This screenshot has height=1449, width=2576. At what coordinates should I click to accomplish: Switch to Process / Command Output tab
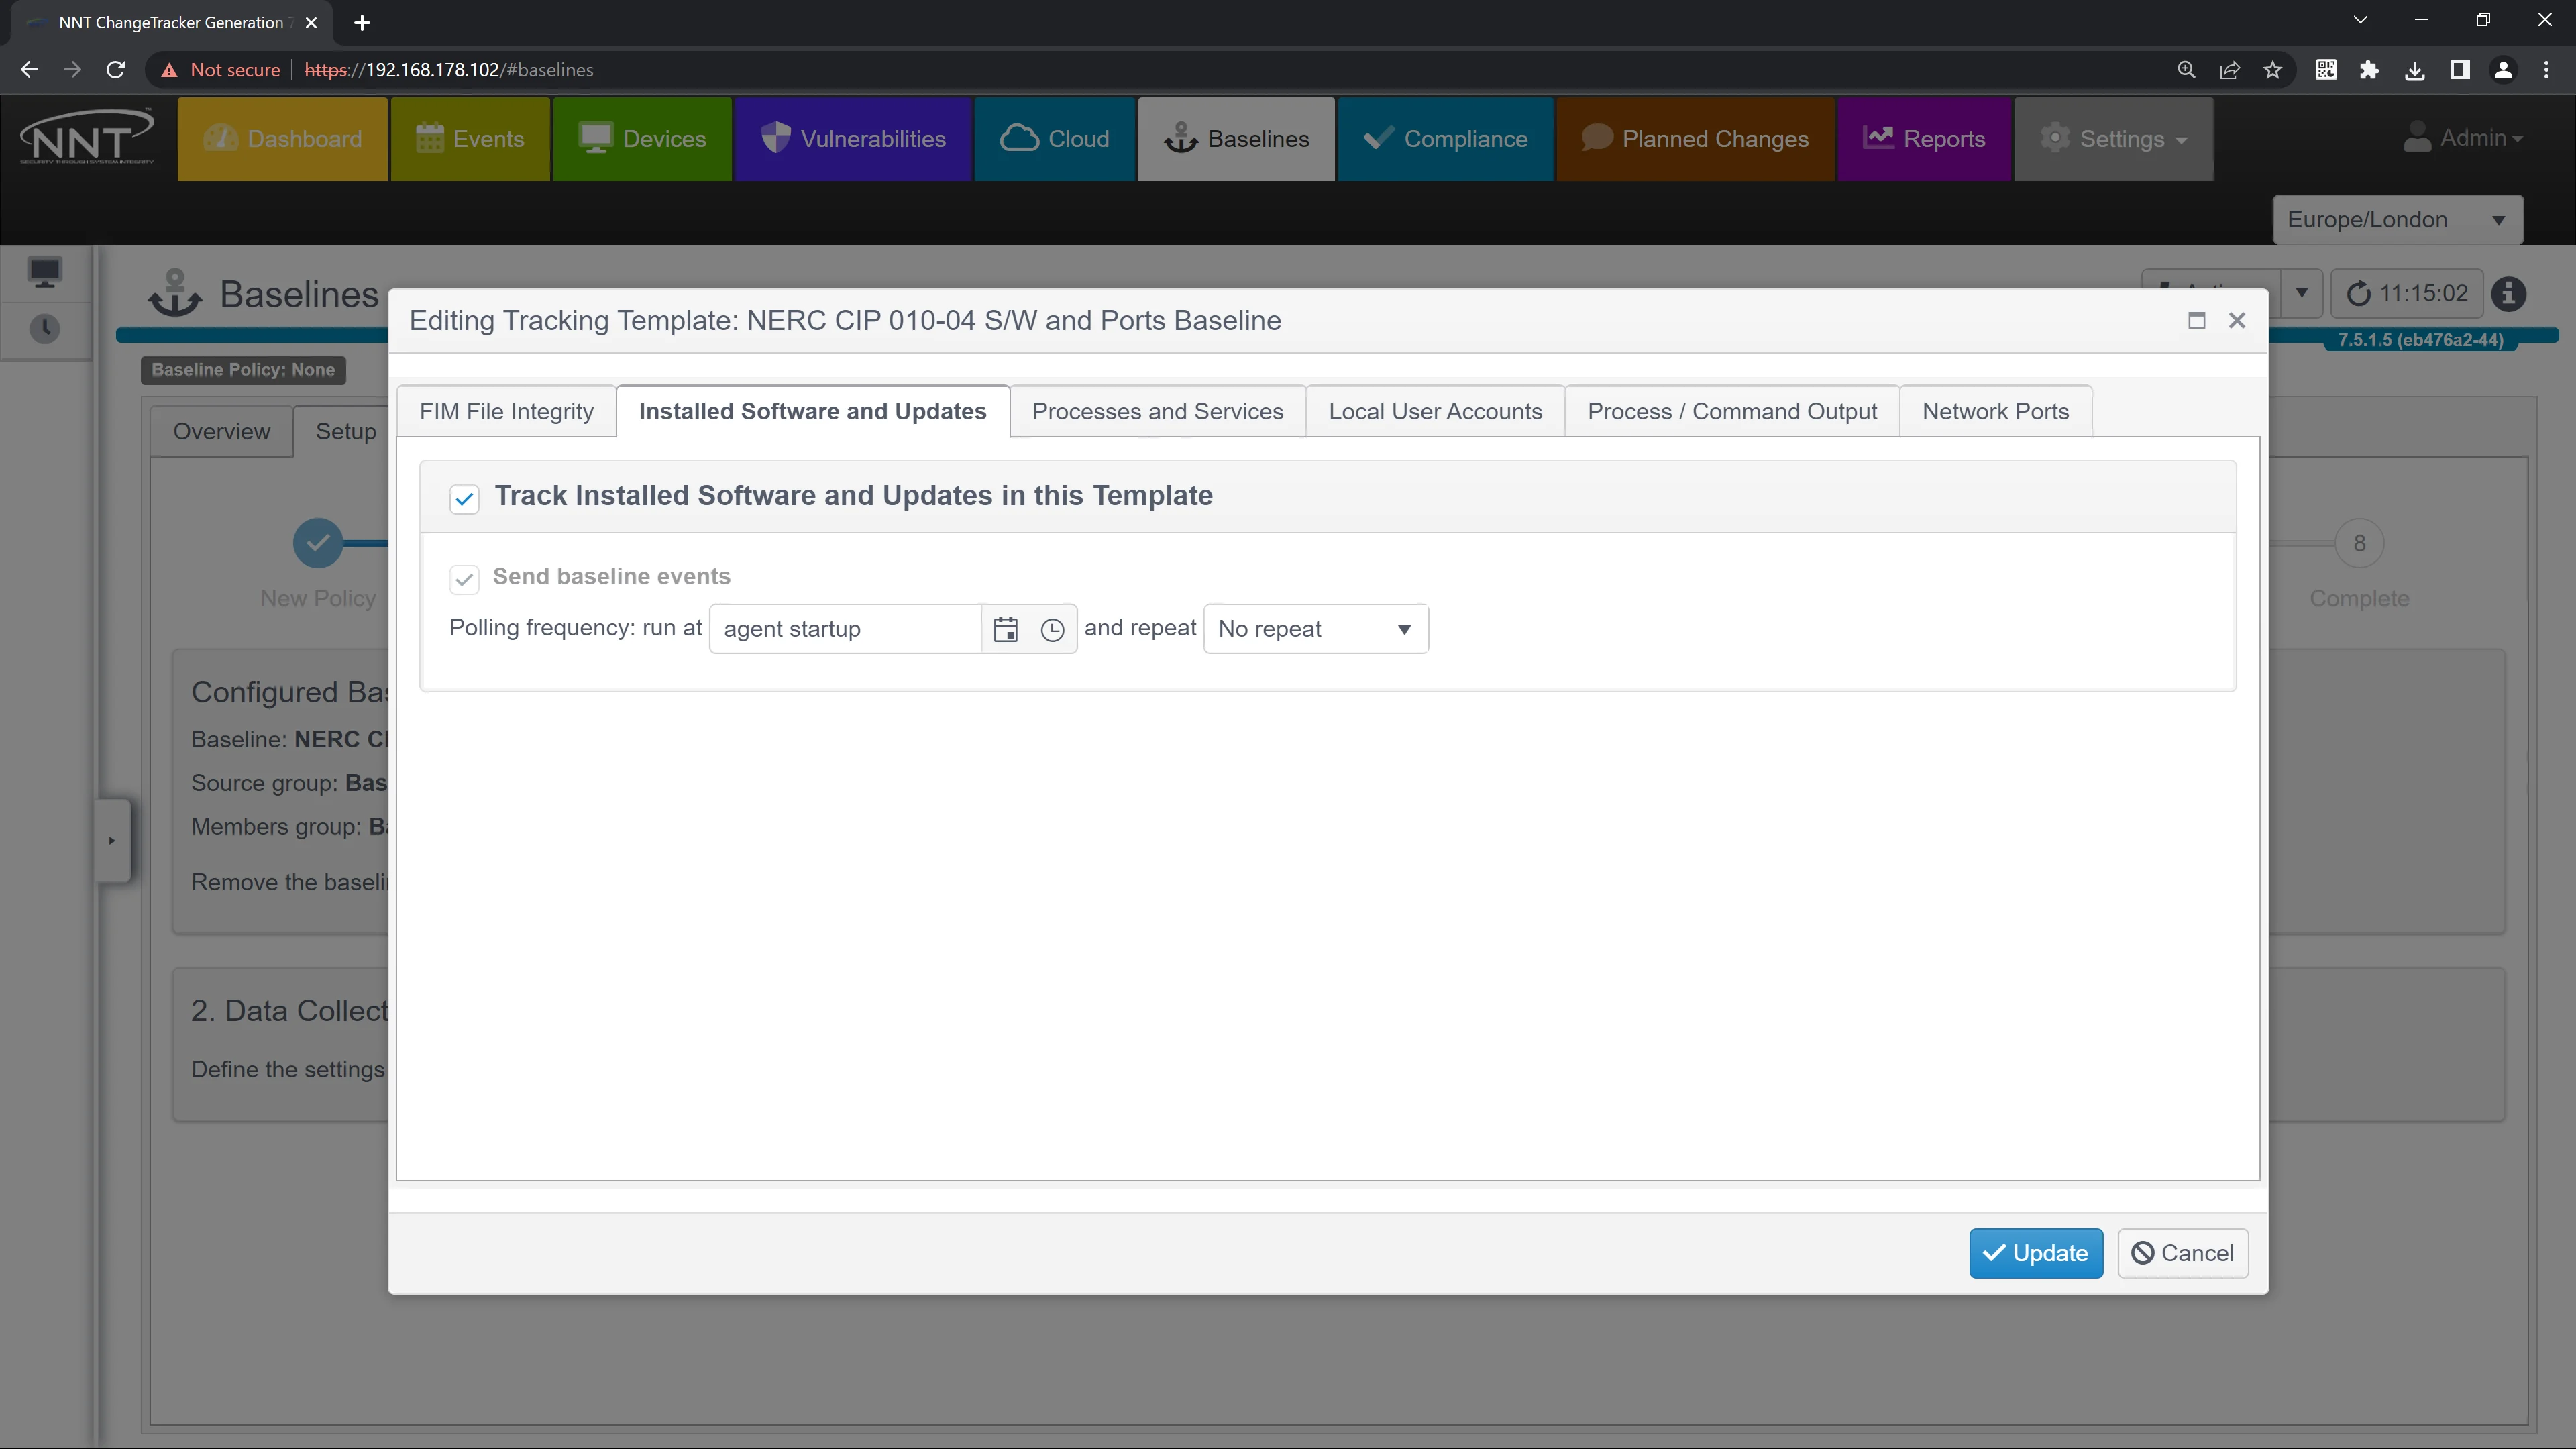click(1732, 411)
